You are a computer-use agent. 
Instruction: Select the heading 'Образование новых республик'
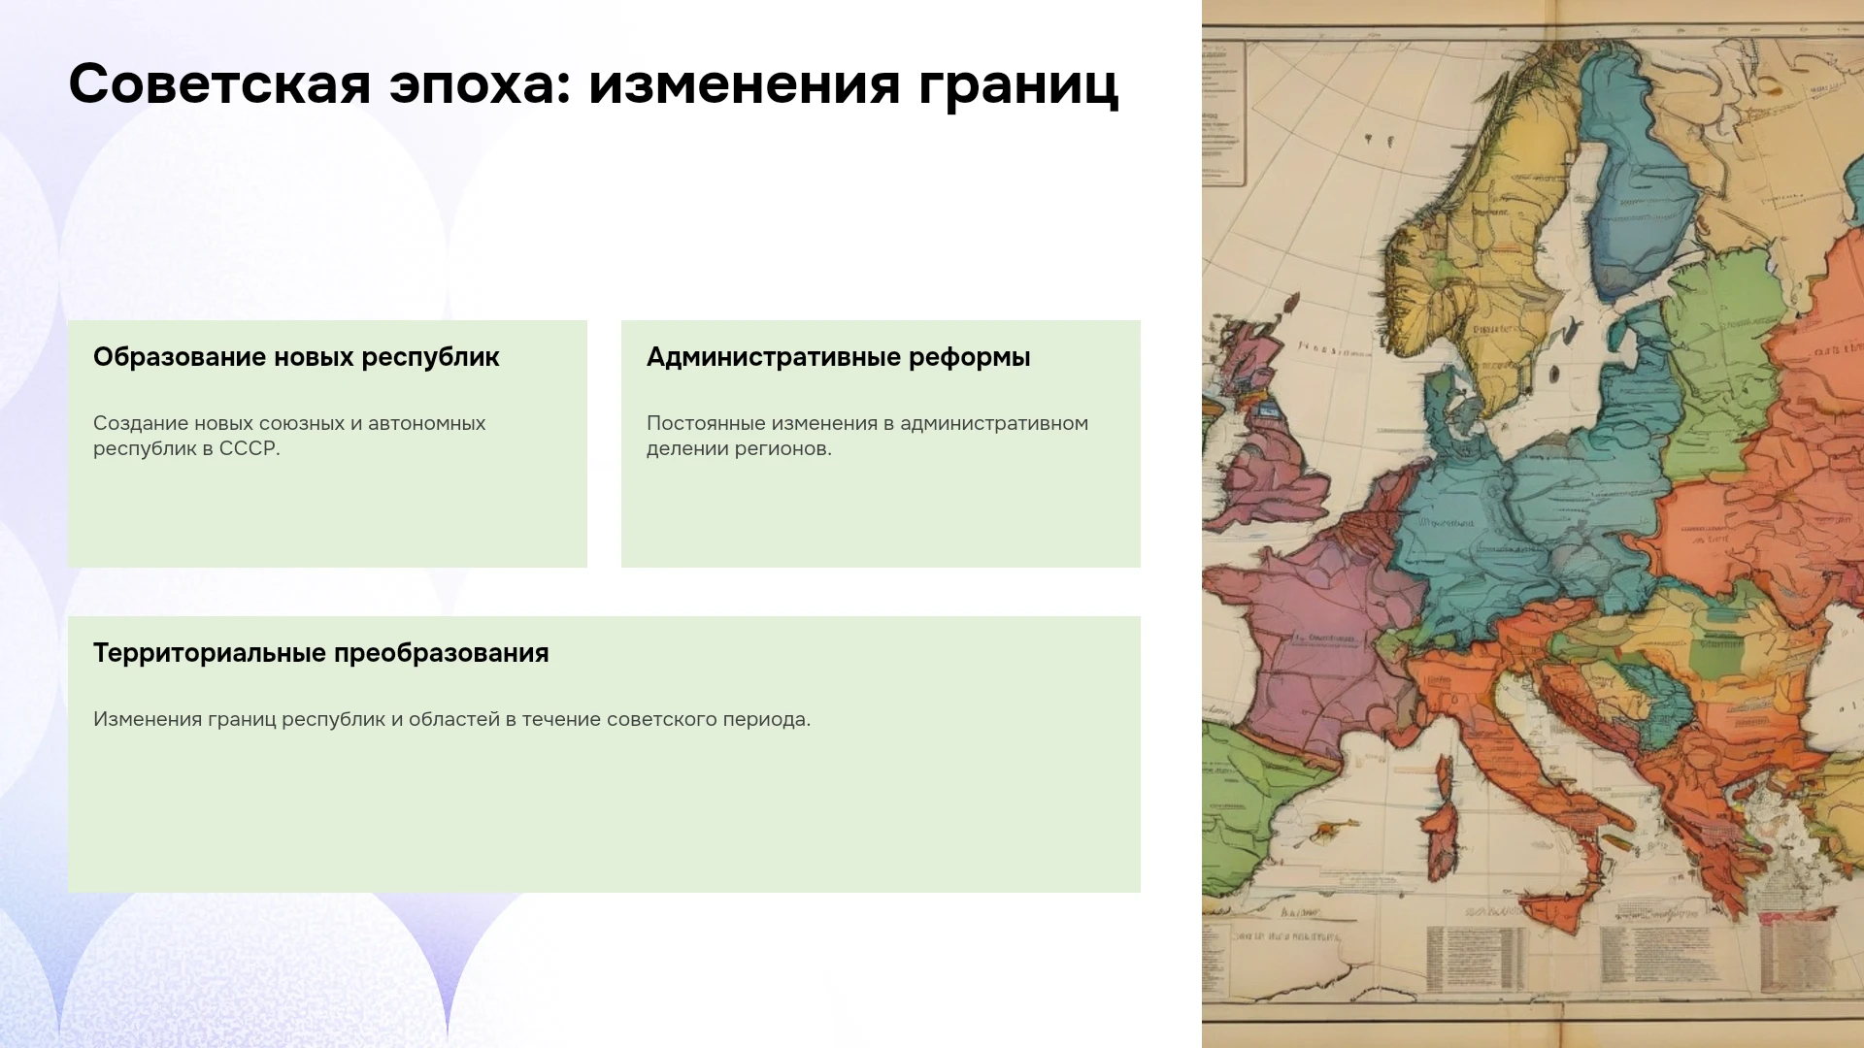296,357
